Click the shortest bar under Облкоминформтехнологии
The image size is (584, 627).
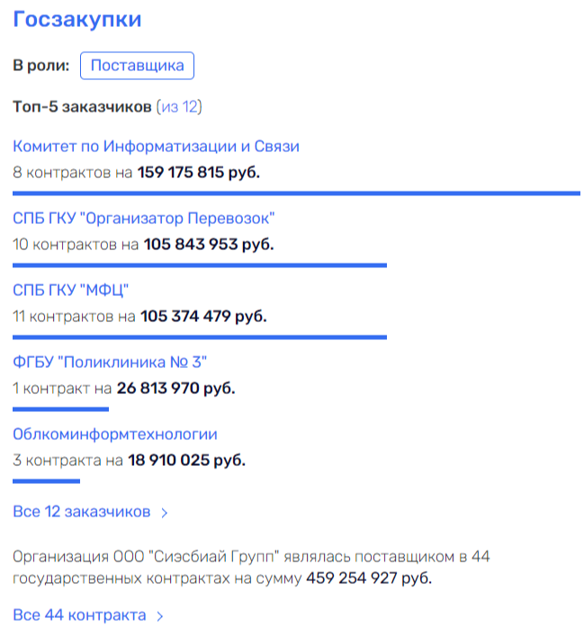pyautogui.click(x=47, y=480)
